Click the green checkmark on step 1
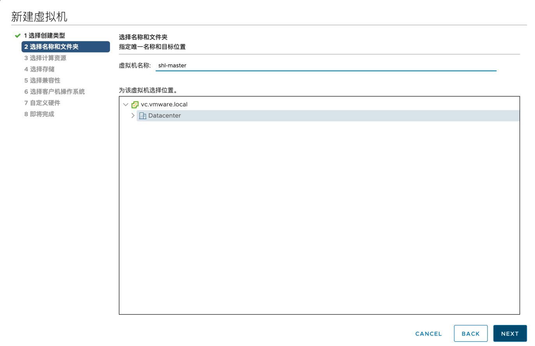 click(17, 35)
